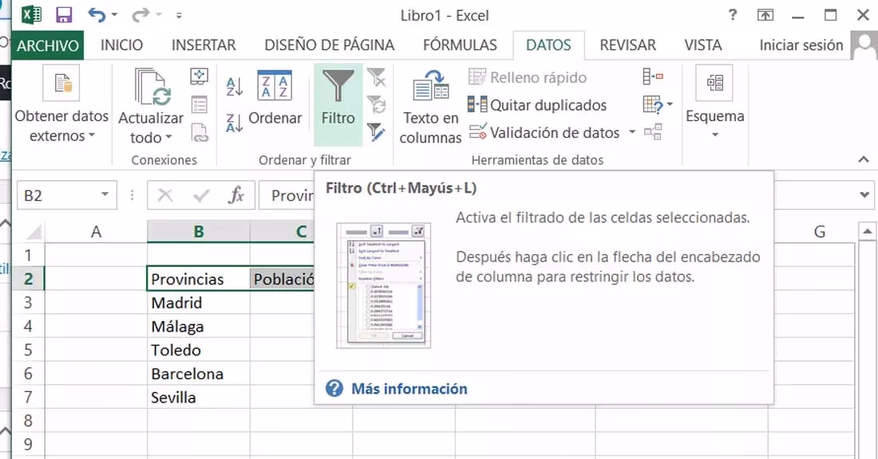
Task: Switch to the FÓRMULAS tab
Action: (460, 45)
